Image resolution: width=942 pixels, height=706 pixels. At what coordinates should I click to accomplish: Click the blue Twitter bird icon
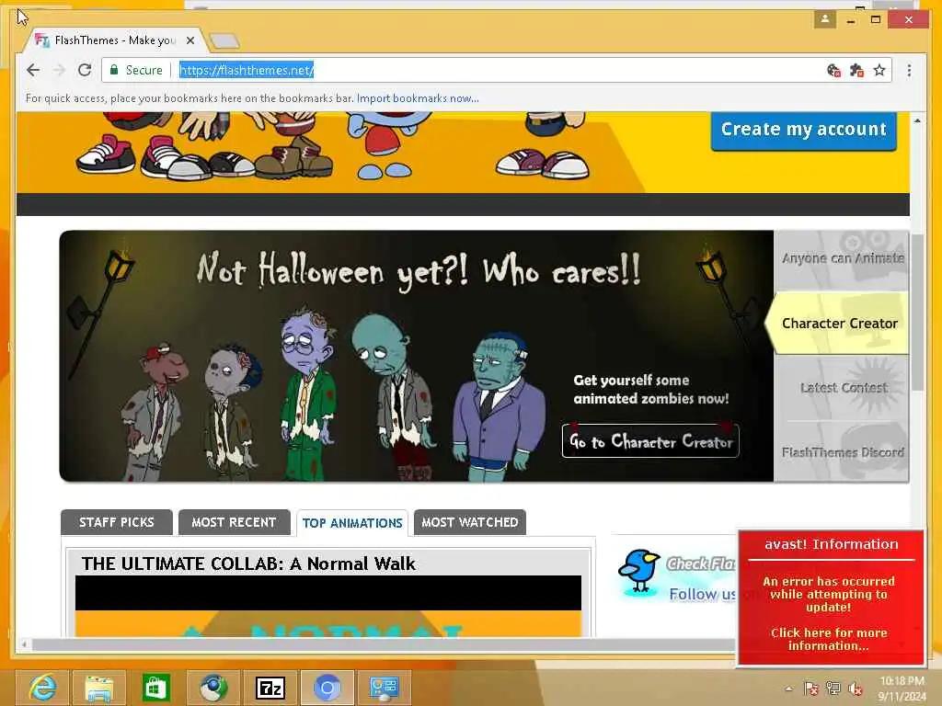[639, 571]
